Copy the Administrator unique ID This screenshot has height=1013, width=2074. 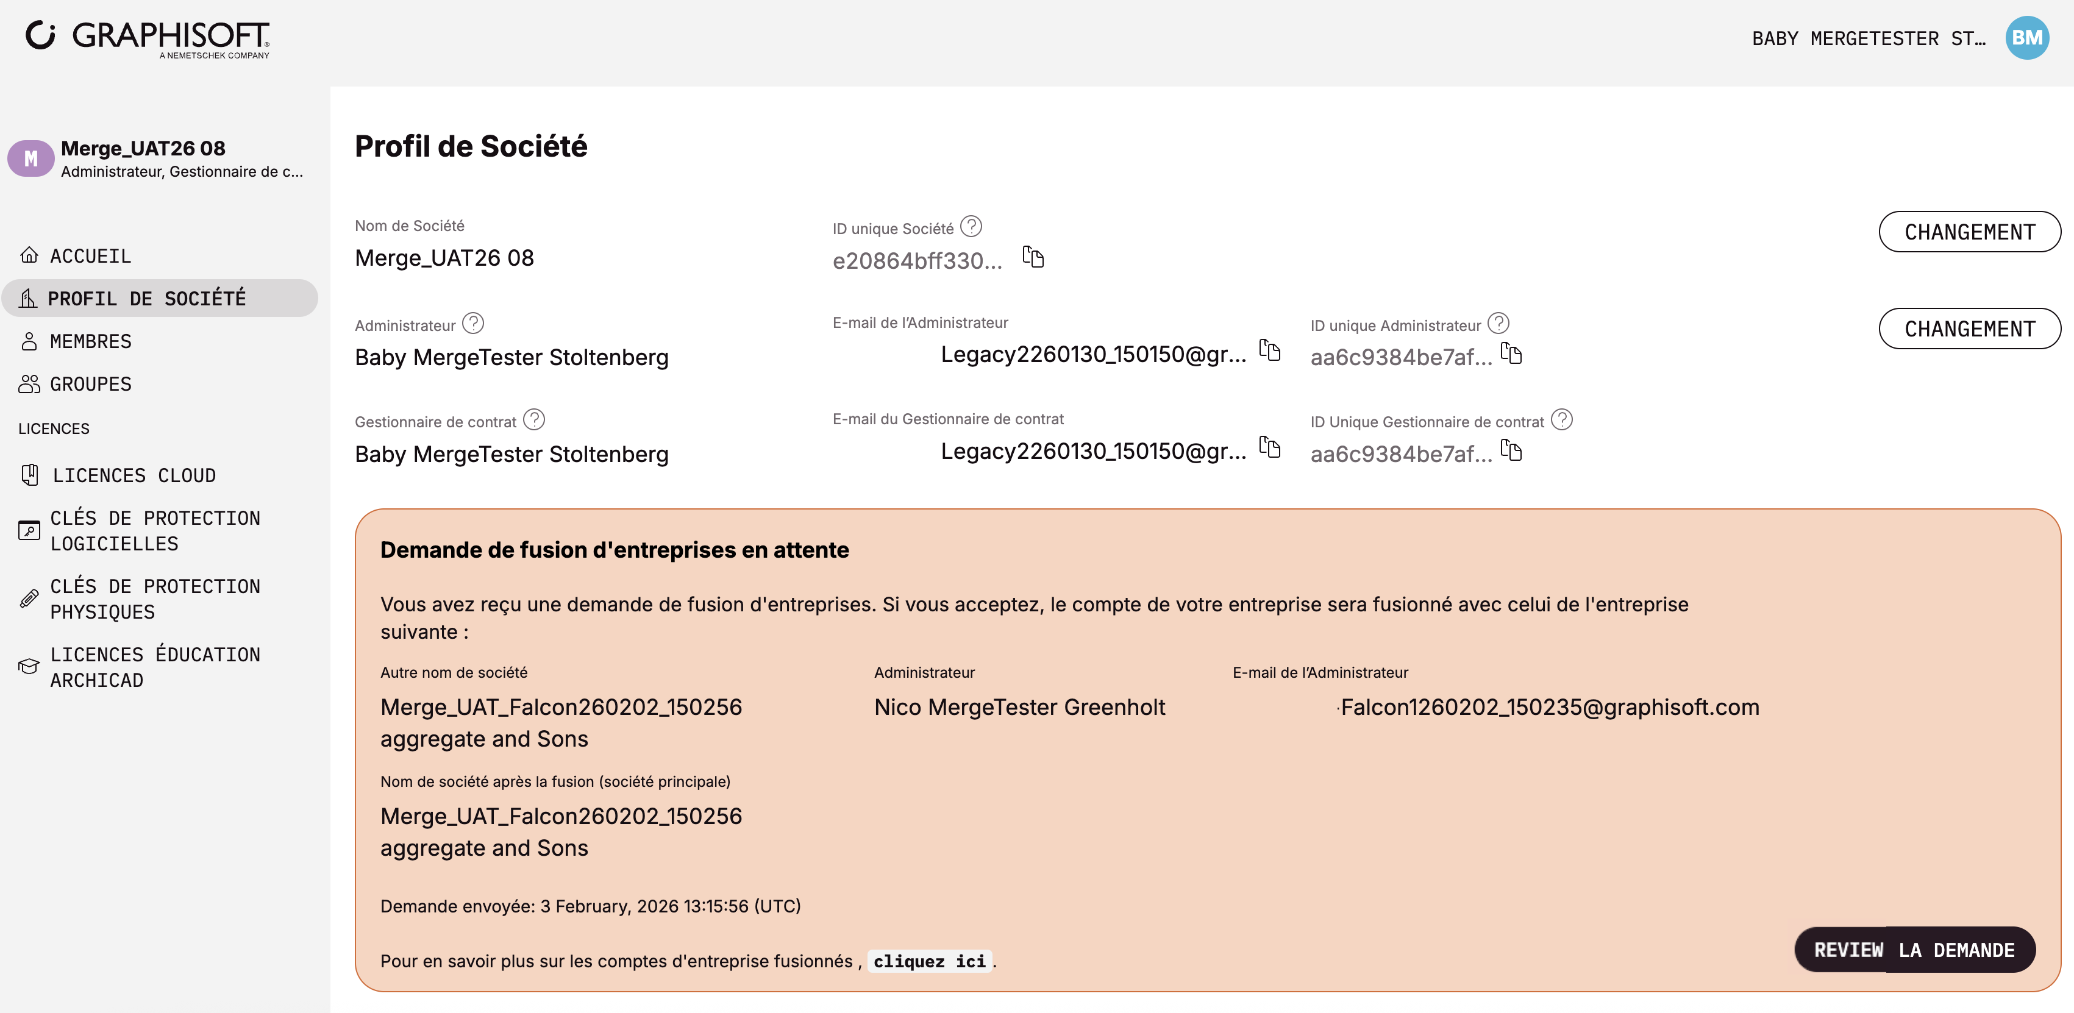(x=1511, y=354)
